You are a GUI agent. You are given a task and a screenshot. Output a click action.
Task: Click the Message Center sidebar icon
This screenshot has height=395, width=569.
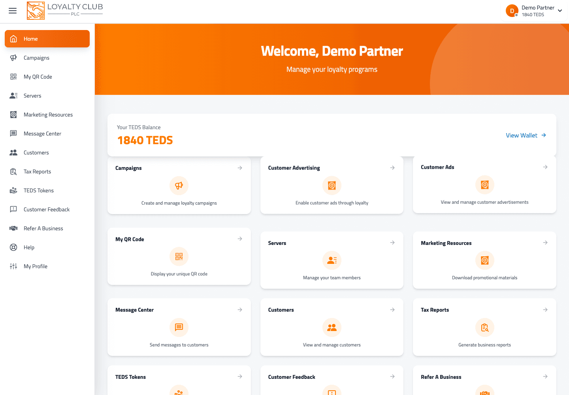13,134
